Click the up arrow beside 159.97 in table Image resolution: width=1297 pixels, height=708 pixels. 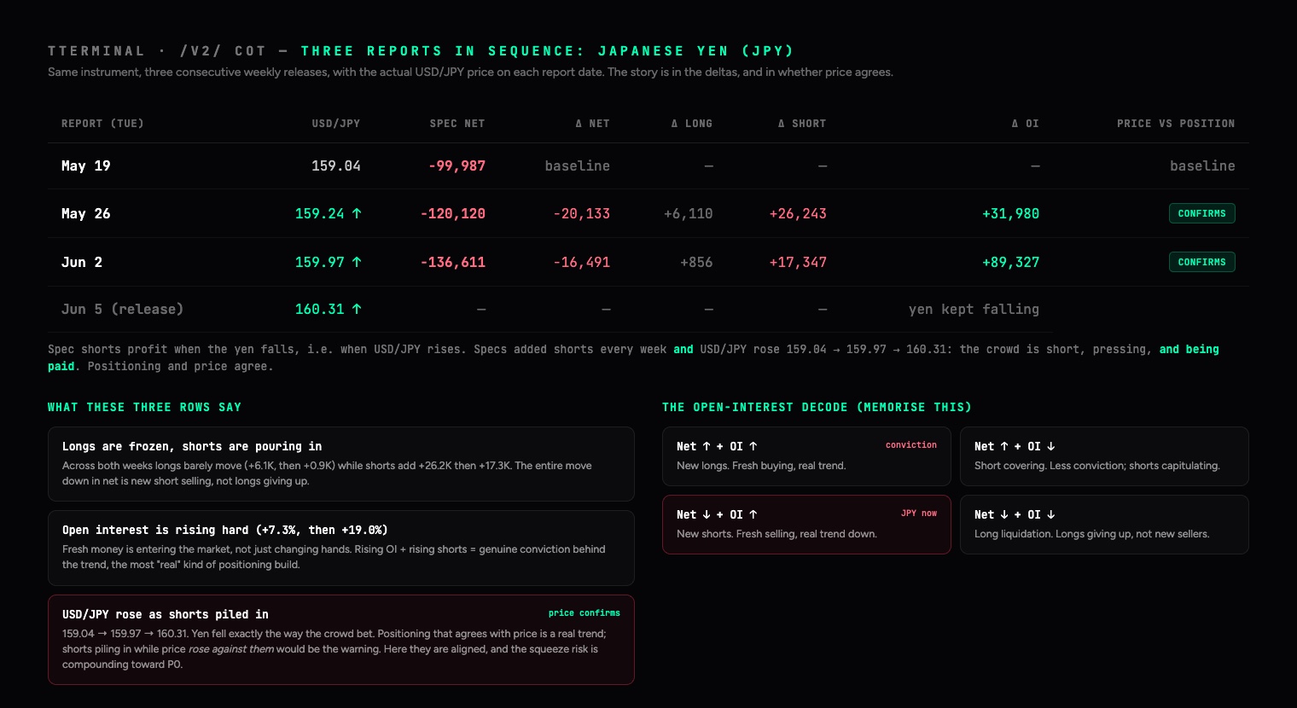coord(357,262)
